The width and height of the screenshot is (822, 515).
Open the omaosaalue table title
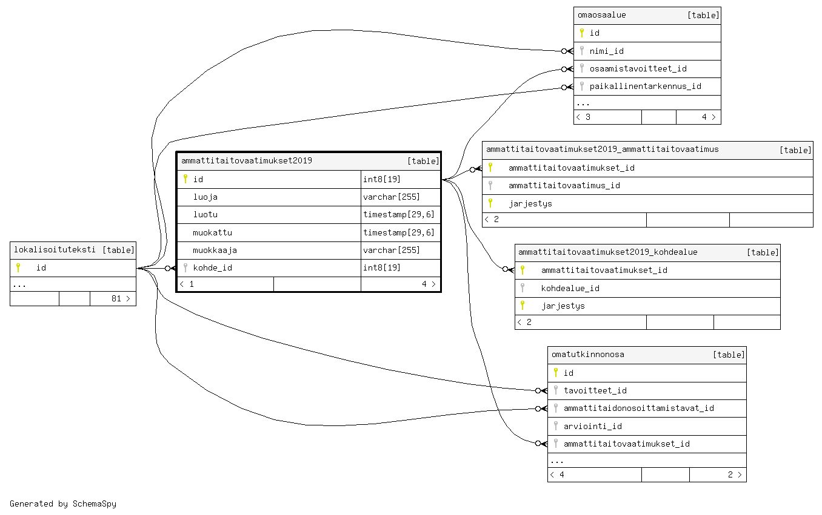[x=602, y=15]
